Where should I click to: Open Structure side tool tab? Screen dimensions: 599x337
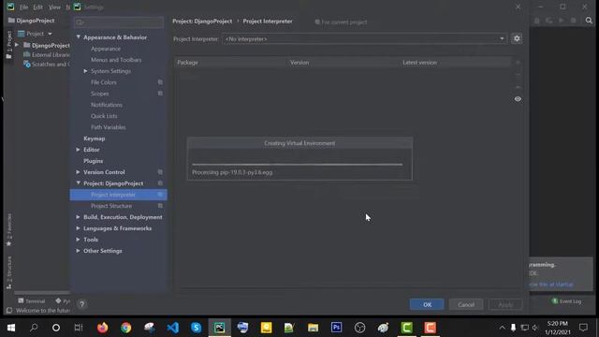coord(9,272)
